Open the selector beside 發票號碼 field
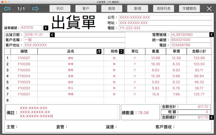Viewport: 216px width, 135px height. 212,35
